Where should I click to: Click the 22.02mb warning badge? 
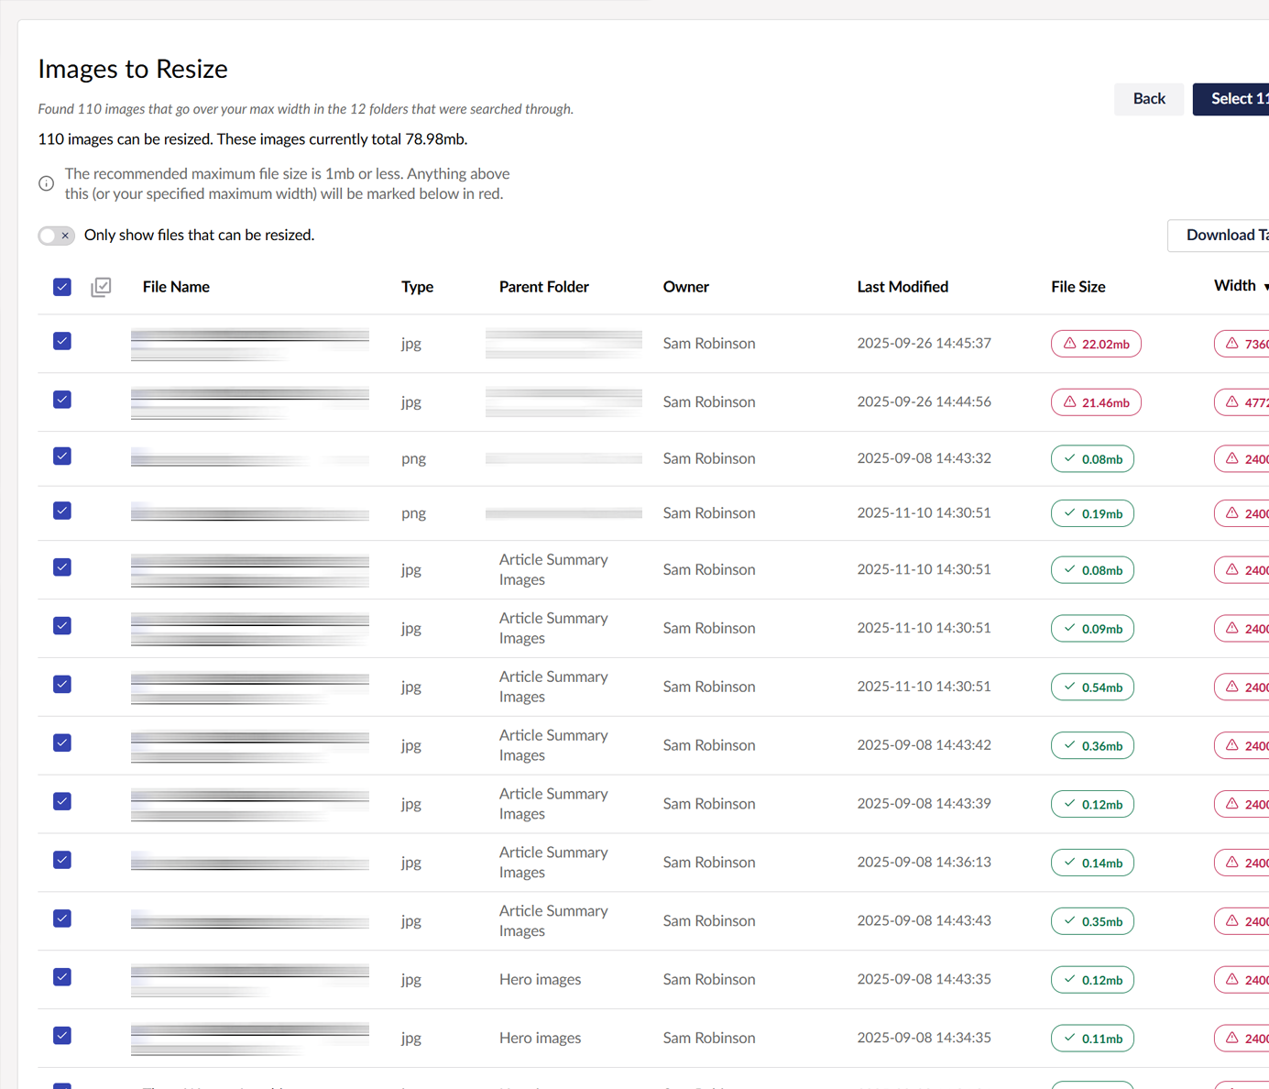[x=1096, y=344]
